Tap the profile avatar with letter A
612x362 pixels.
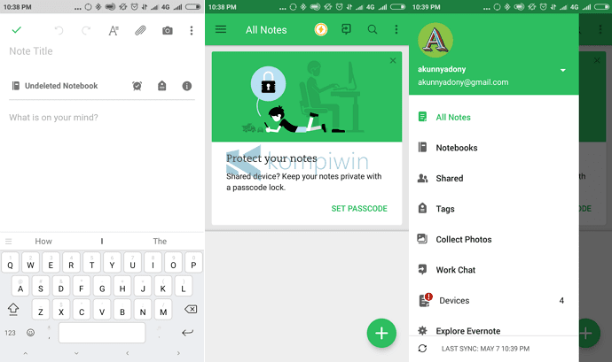(435, 40)
